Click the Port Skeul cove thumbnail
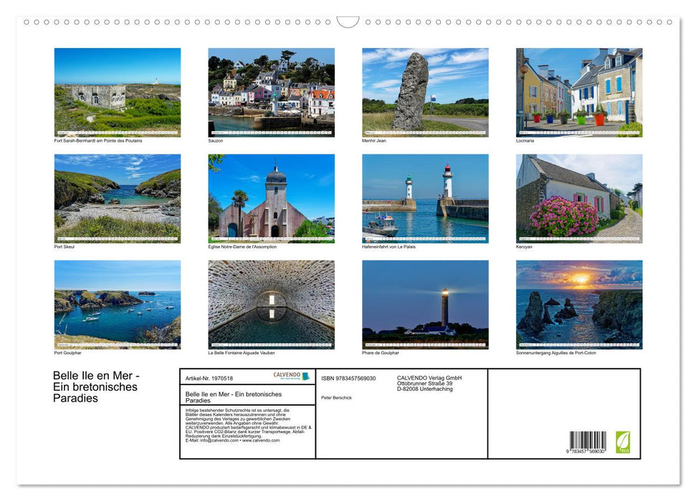Viewport: 696px width, 501px height. [x=116, y=198]
